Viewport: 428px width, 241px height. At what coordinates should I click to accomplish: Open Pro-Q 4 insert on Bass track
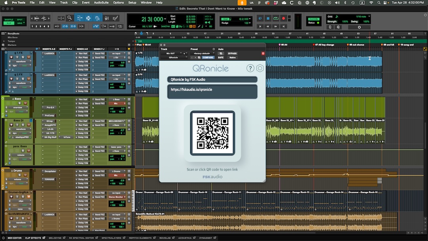[x=50, y=107]
